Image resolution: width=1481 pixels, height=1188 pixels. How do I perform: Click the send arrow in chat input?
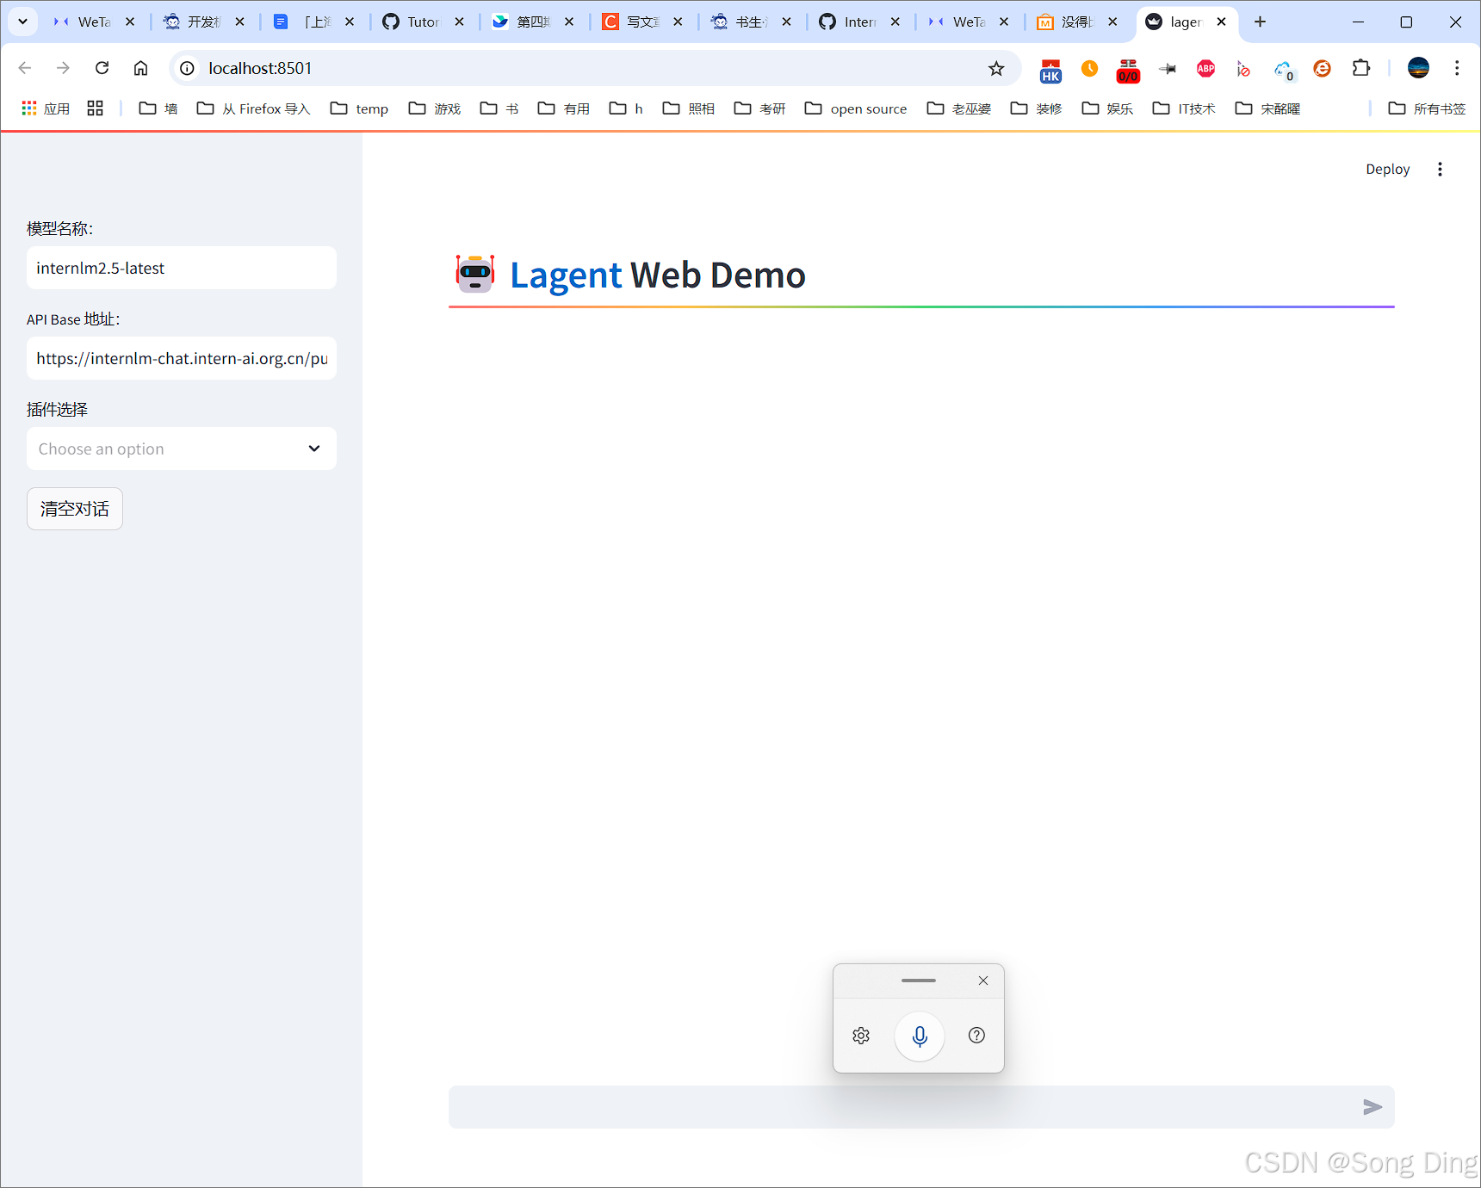click(1373, 1107)
